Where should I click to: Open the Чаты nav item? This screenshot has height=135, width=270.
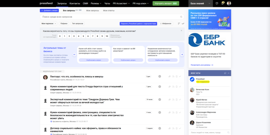point(107,3)
